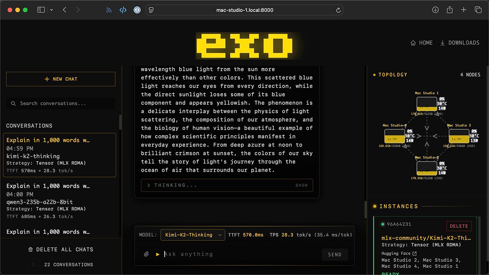
Task: Select the yellow play arrow beside chat input
Action: coord(158,254)
